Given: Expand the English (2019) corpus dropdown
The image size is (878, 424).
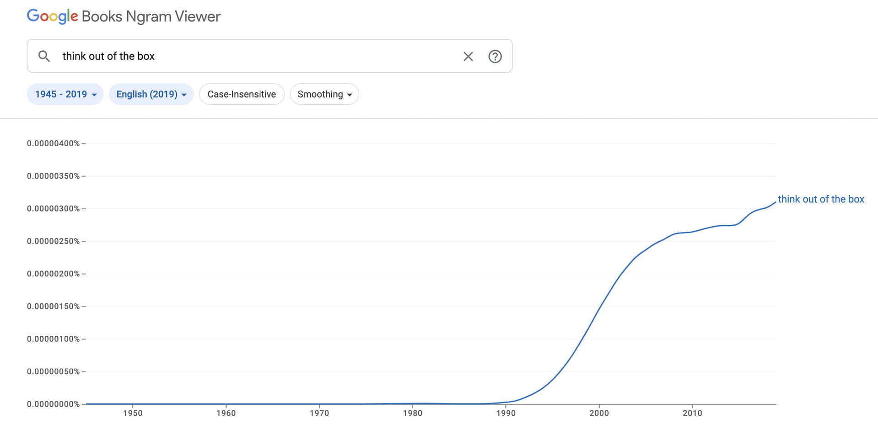Looking at the screenshot, I should [151, 94].
